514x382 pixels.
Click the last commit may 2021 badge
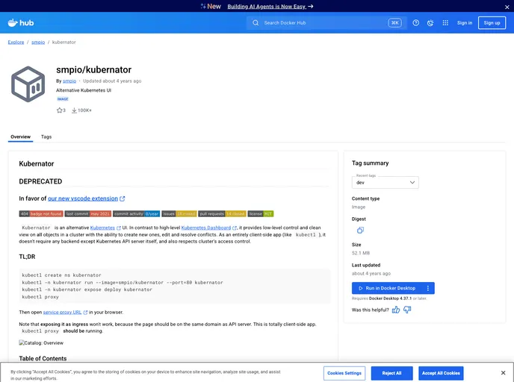pyautogui.click(x=88, y=213)
